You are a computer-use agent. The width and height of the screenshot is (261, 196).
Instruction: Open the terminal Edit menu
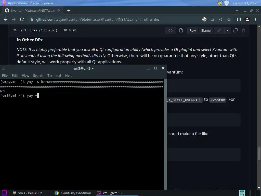click(15, 76)
